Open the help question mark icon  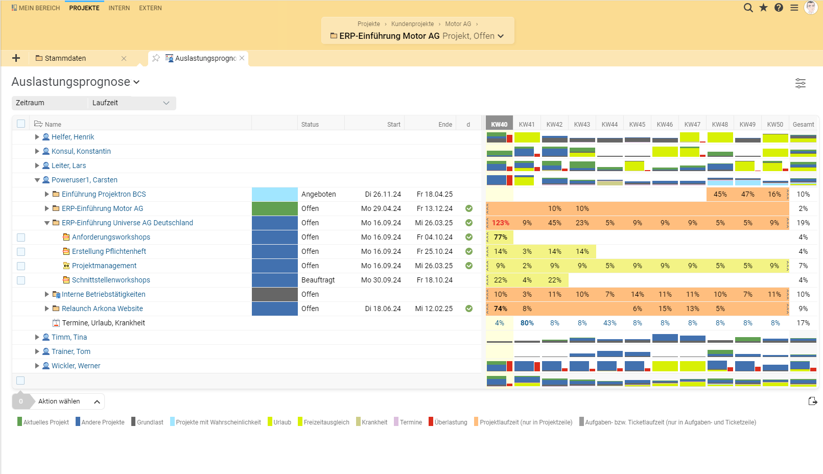[779, 8]
